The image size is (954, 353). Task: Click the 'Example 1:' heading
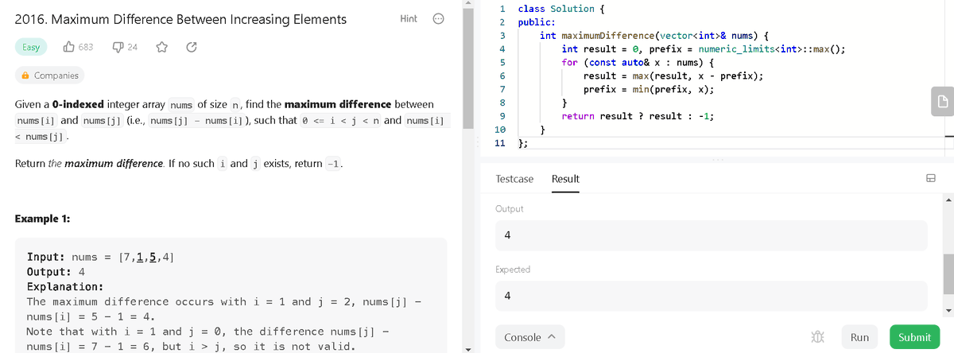click(x=43, y=219)
